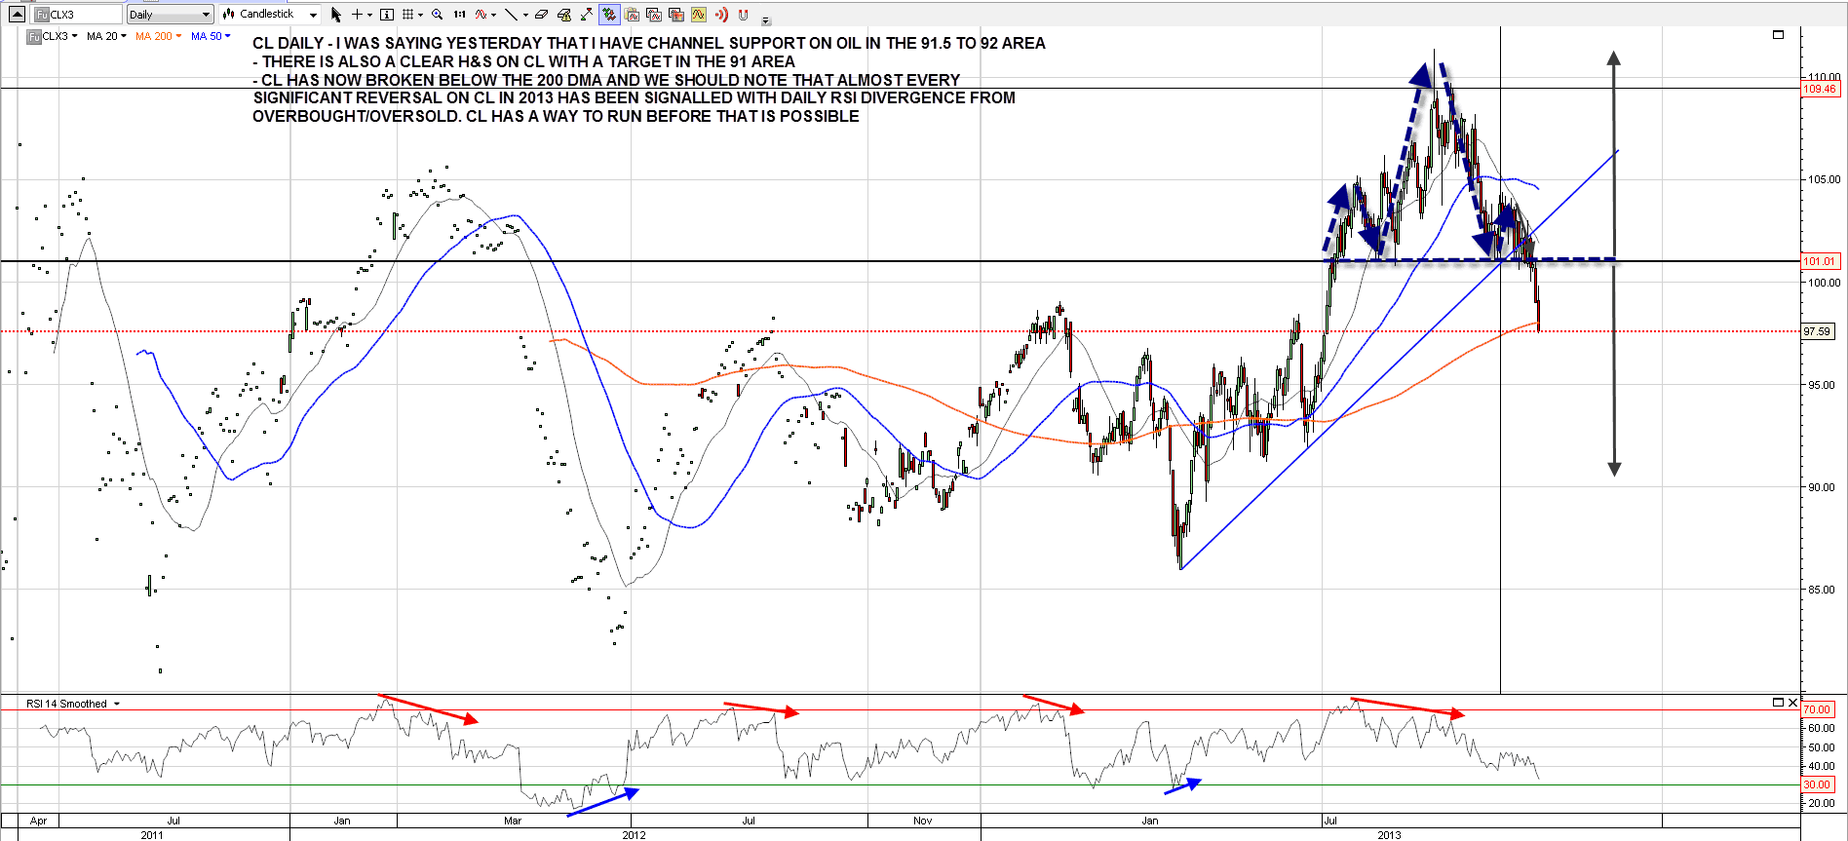Viewport: 1848px width, 841px height.
Task: Click the 101.01 price level marker
Action: click(1819, 261)
